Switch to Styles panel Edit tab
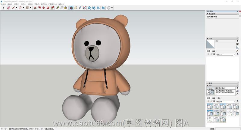The image size is (241, 130). [x=214, y=98]
